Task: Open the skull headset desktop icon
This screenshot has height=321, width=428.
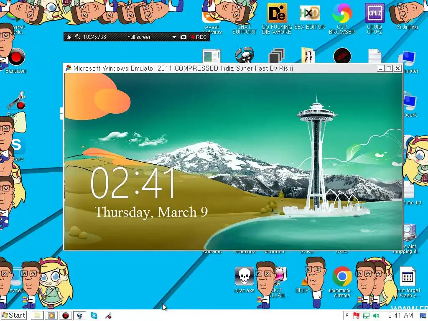Action: 245,55
